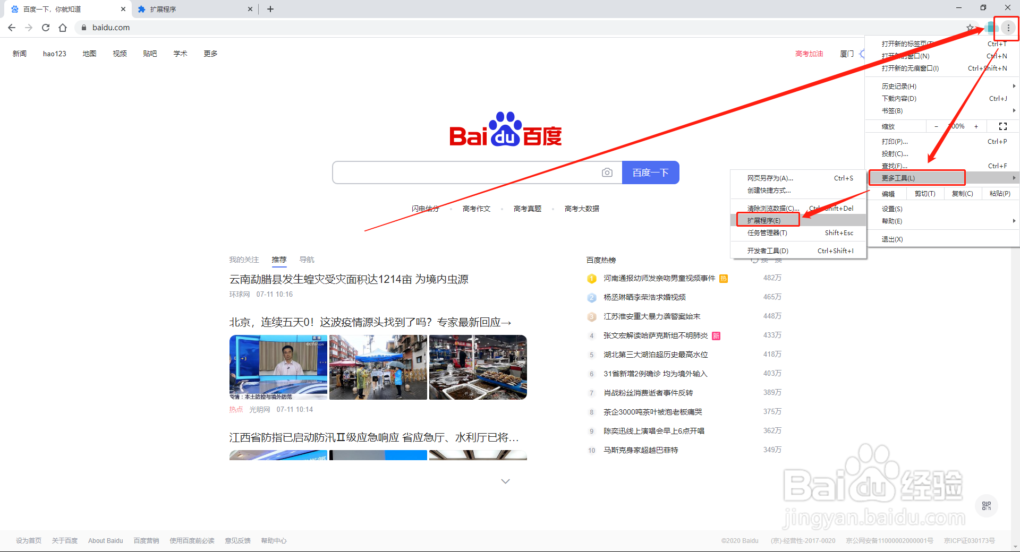Click the 高考作文 link
Viewport: 1020px width, 552px height.
(477, 209)
